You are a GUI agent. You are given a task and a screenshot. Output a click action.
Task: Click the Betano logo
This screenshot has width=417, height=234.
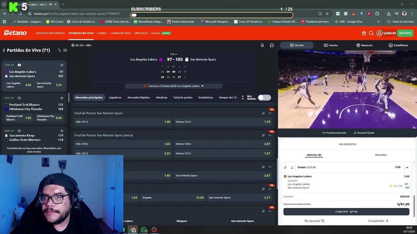15,33
